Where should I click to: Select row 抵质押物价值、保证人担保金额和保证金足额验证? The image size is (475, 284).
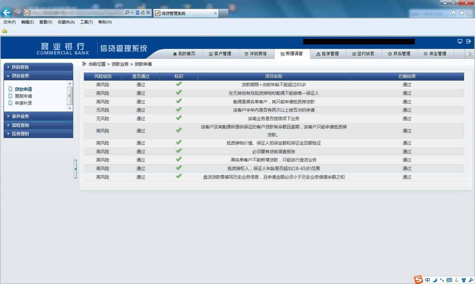274,143
